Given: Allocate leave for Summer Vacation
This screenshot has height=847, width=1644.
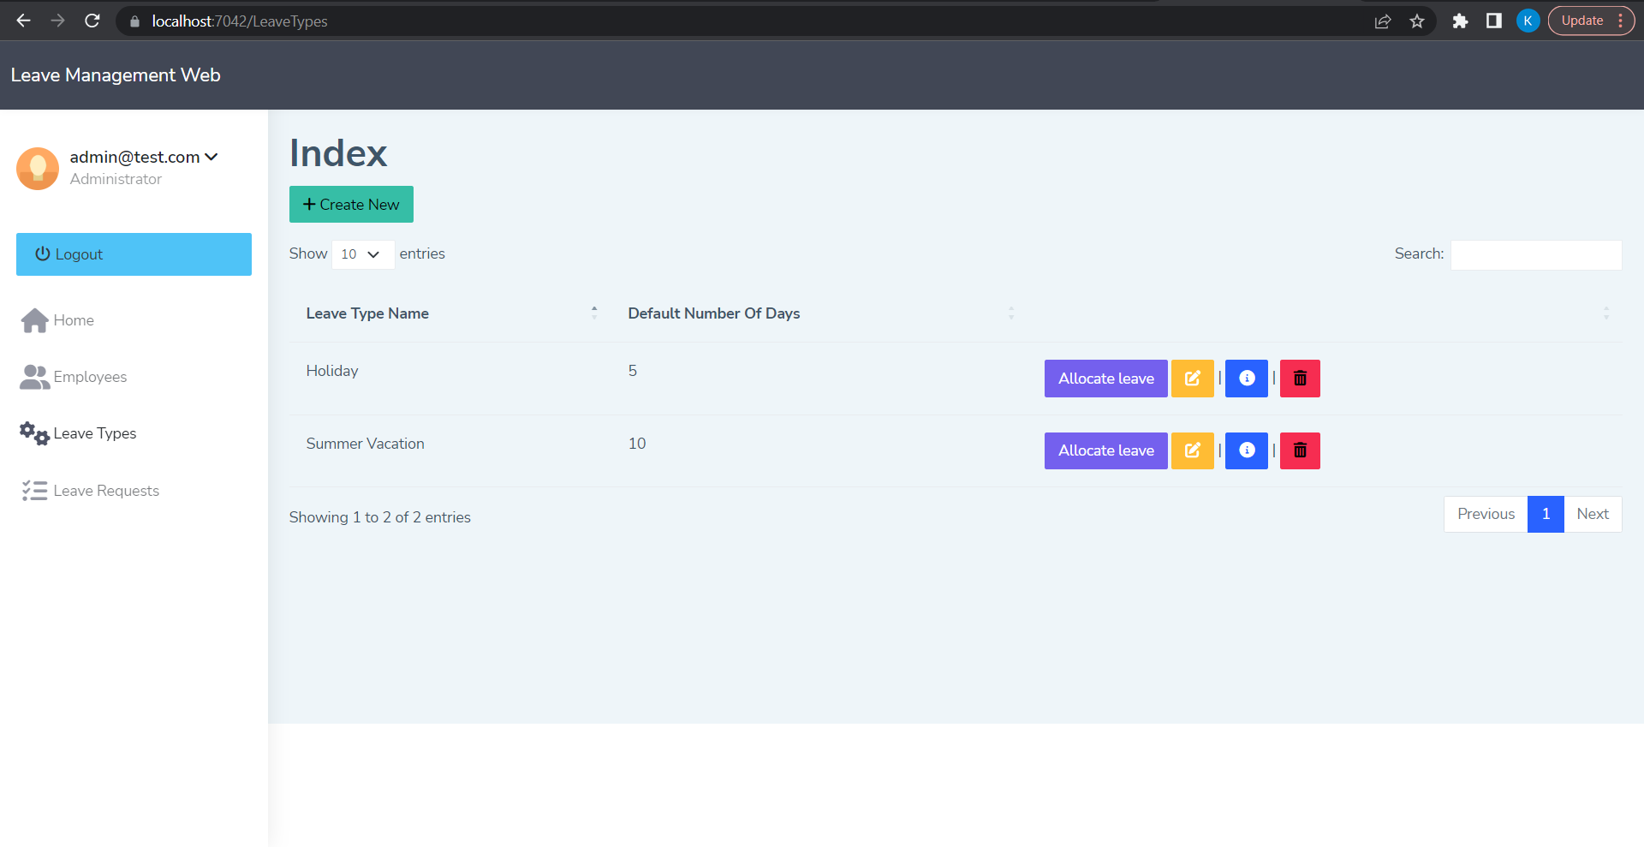Looking at the screenshot, I should 1105,450.
